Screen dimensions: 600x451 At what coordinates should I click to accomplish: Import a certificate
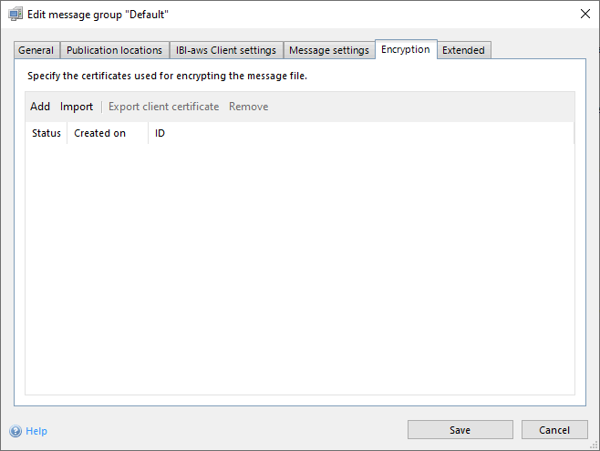[77, 107]
